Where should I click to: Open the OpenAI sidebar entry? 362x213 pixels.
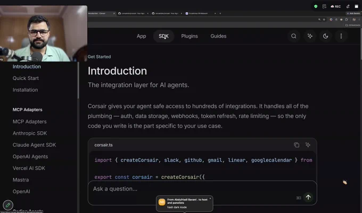tap(21, 192)
